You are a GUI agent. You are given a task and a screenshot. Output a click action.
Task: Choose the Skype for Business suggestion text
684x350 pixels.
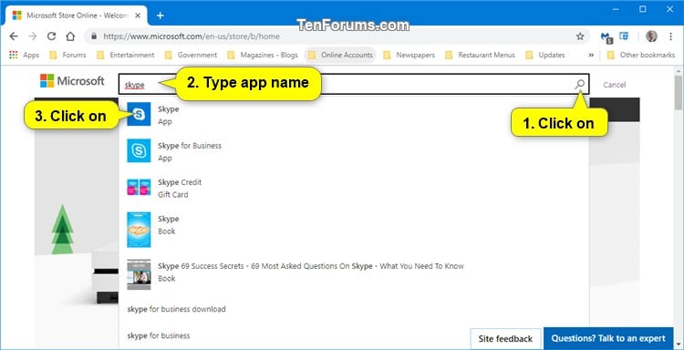[x=190, y=146]
